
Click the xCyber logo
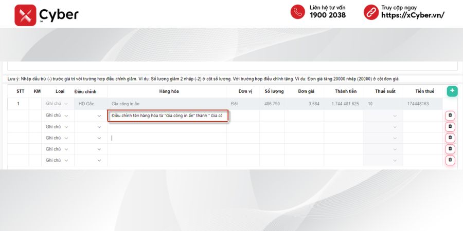(x=46, y=15)
